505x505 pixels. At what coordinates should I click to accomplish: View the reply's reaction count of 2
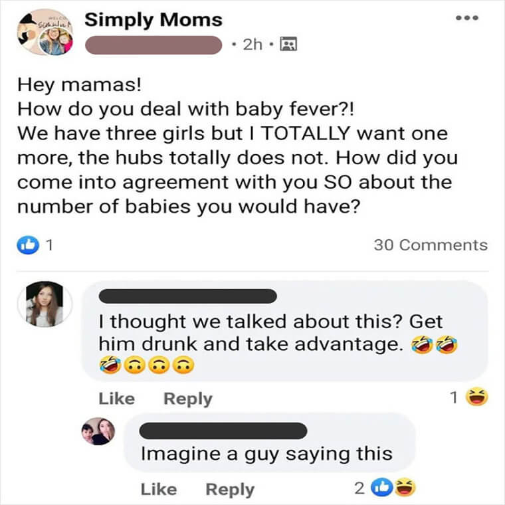point(359,488)
